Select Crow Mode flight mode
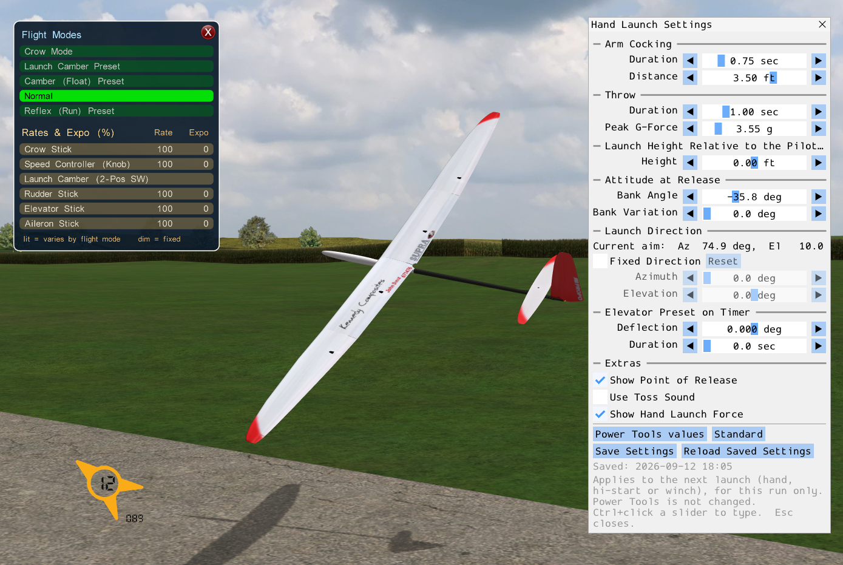Image resolution: width=843 pixels, height=565 pixels. pos(117,52)
